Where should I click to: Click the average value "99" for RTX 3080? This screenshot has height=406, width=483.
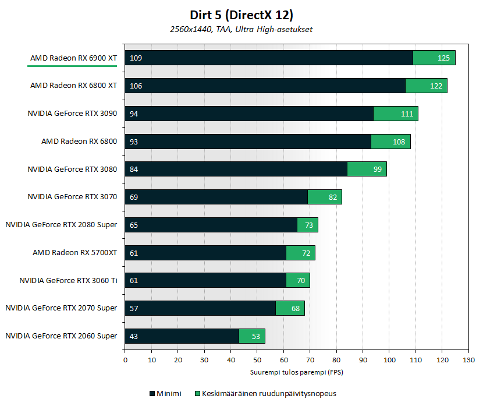click(378, 170)
